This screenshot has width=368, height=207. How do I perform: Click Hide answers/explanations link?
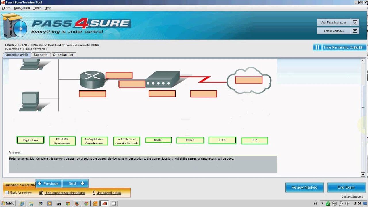click(65, 193)
